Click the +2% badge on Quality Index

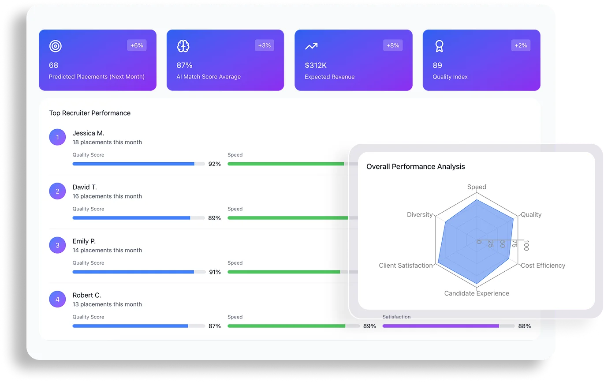[521, 45]
